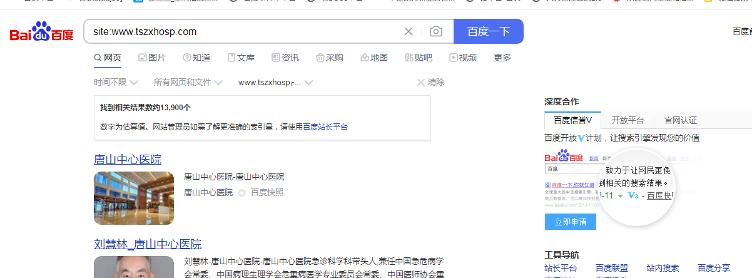Switch to 开放平台 tab

point(628,120)
